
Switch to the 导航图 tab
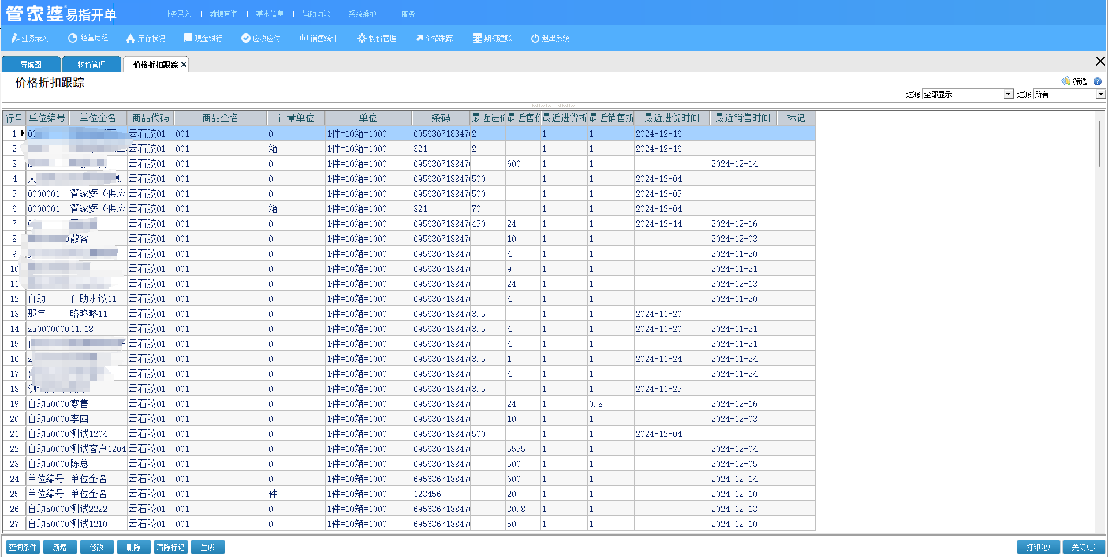[x=31, y=65]
